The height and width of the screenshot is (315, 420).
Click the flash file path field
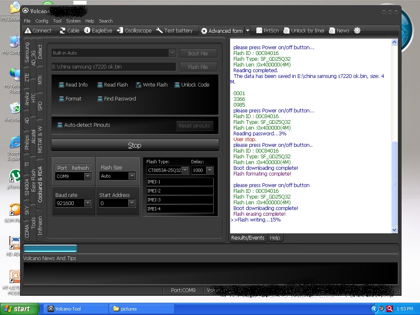click(x=114, y=67)
